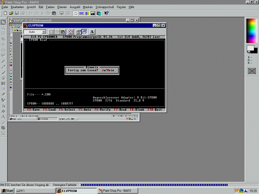Choose Ja in the Hinweis prompt
The image size is (259, 194).
[103, 70]
